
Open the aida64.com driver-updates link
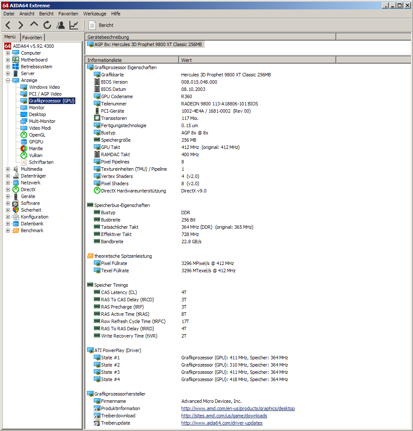(x=222, y=423)
